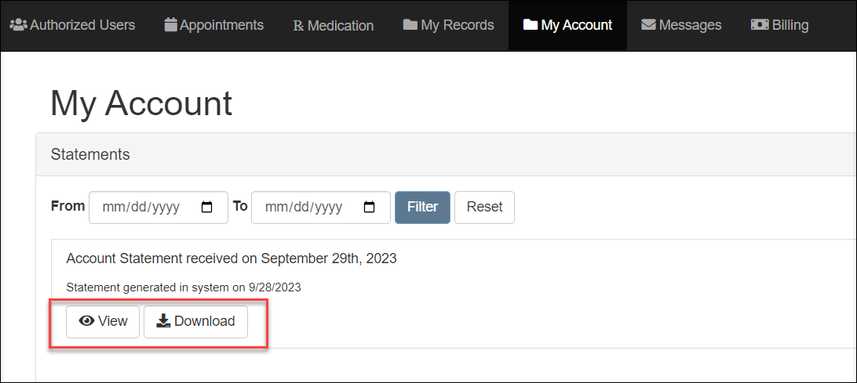Image resolution: width=857 pixels, height=383 pixels.
Task: Click the Appointments calendar icon
Action: (170, 25)
